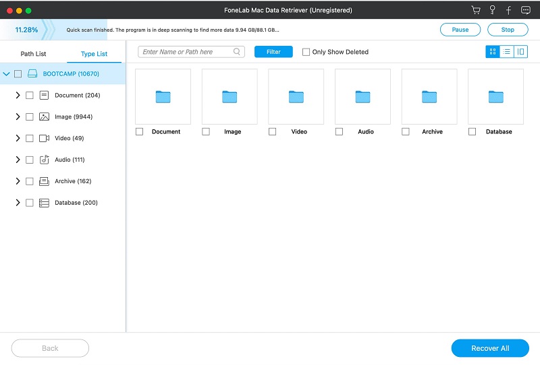Tick the Archive folder checkbox in grid
540x365 pixels.
click(406, 131)
